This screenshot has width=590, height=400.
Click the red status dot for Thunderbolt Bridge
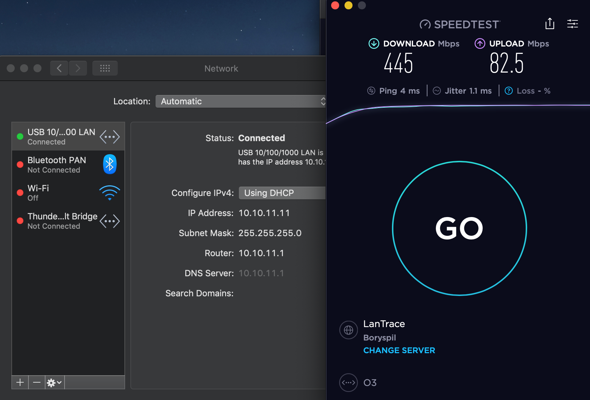pyautogui.click(x=20, y=221)
